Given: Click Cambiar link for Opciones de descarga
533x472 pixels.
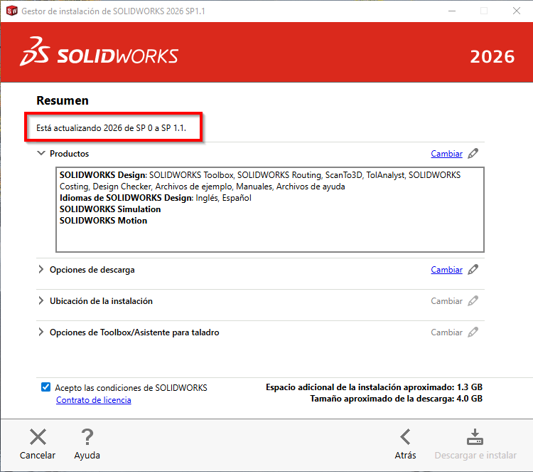Looking at the screenshot, I should click(446, 270).
